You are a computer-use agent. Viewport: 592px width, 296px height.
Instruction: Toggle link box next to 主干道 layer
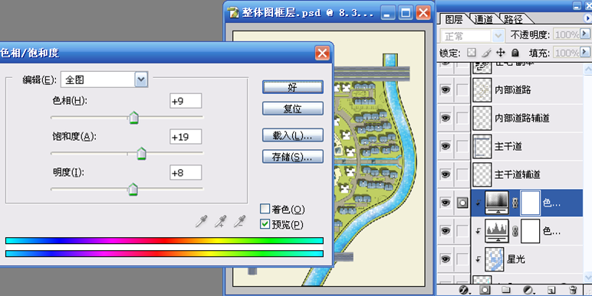tap(462, 146)
